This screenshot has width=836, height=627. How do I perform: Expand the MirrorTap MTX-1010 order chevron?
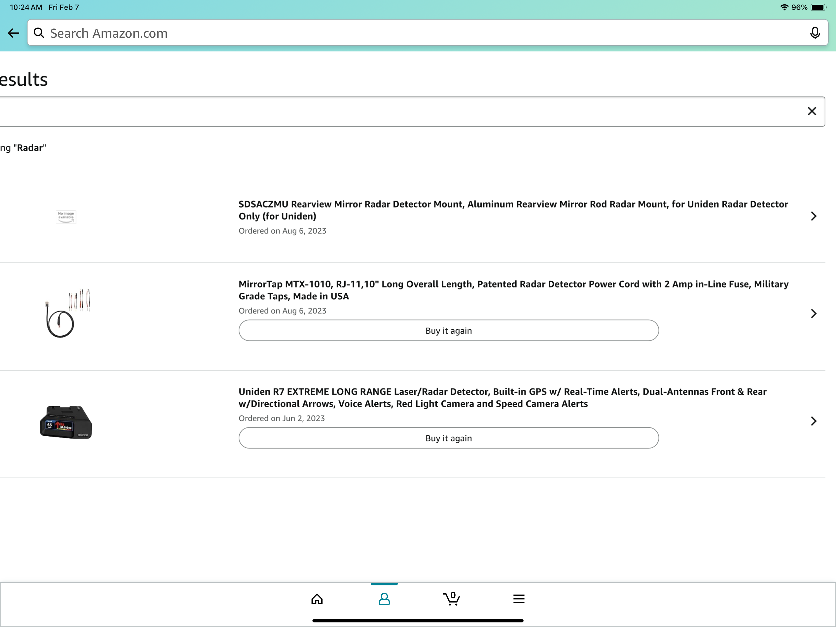point(813,313)
